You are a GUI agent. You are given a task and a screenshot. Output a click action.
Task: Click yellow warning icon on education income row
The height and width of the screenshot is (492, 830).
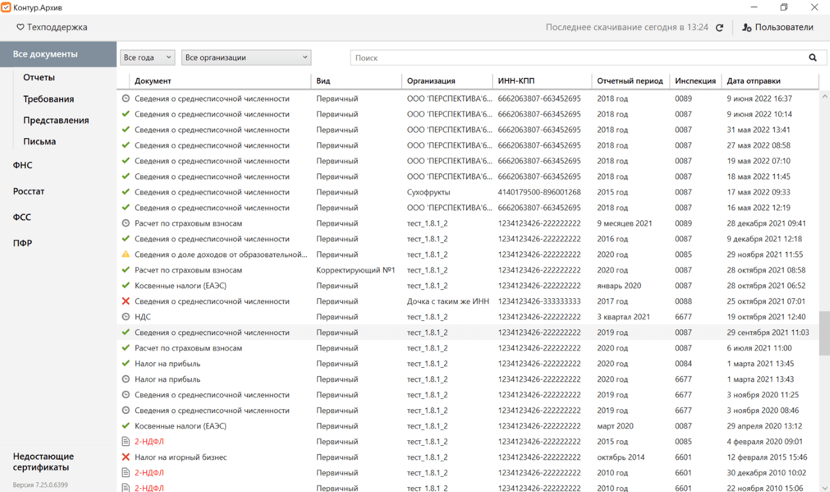click(125, 254)
